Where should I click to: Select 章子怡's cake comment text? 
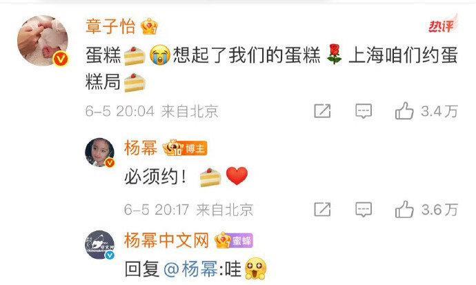click(271, 69)
